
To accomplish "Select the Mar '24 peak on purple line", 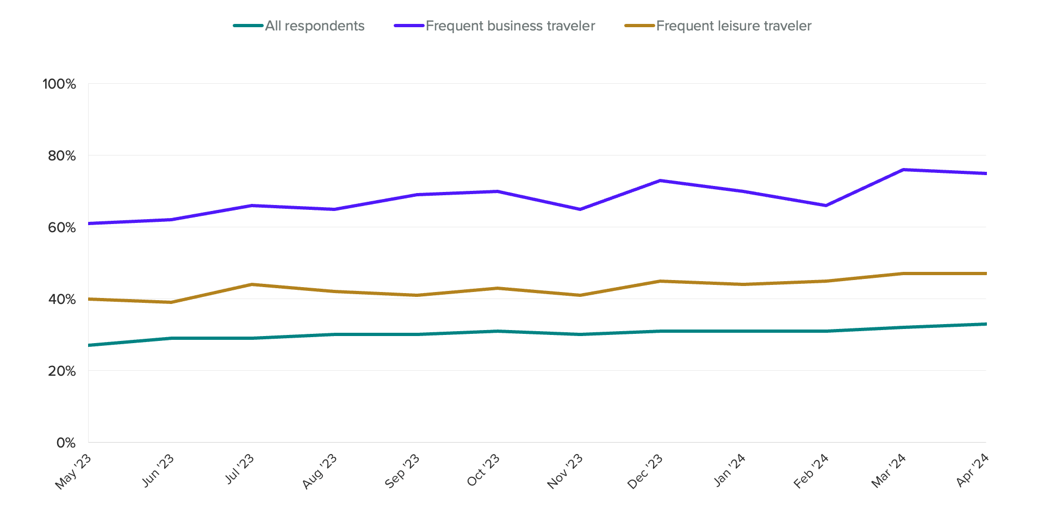I will click(x=904, y=170).
